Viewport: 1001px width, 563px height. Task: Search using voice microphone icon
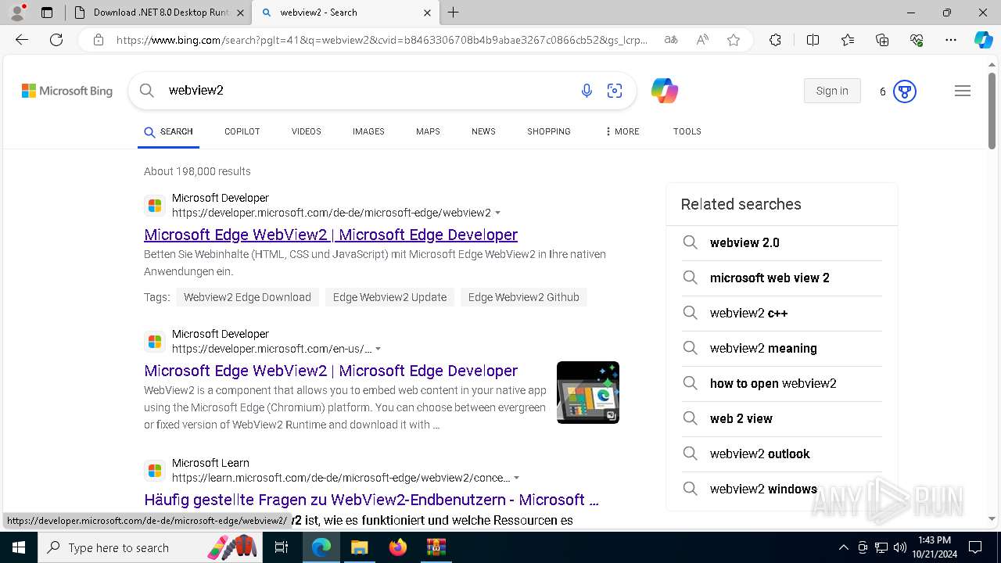point(587,91)
